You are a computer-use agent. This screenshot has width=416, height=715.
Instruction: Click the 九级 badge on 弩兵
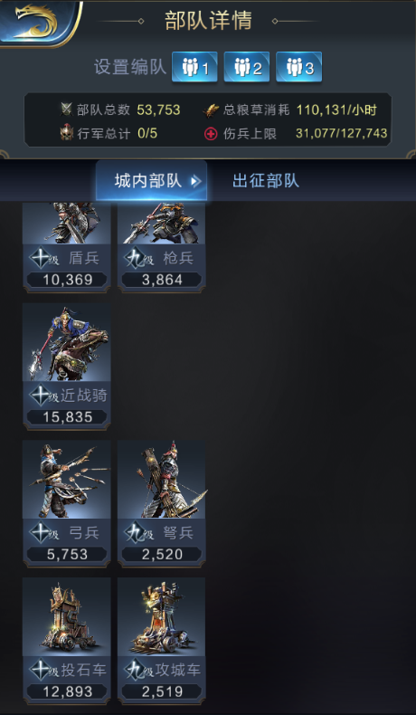(x=138, y=532)
